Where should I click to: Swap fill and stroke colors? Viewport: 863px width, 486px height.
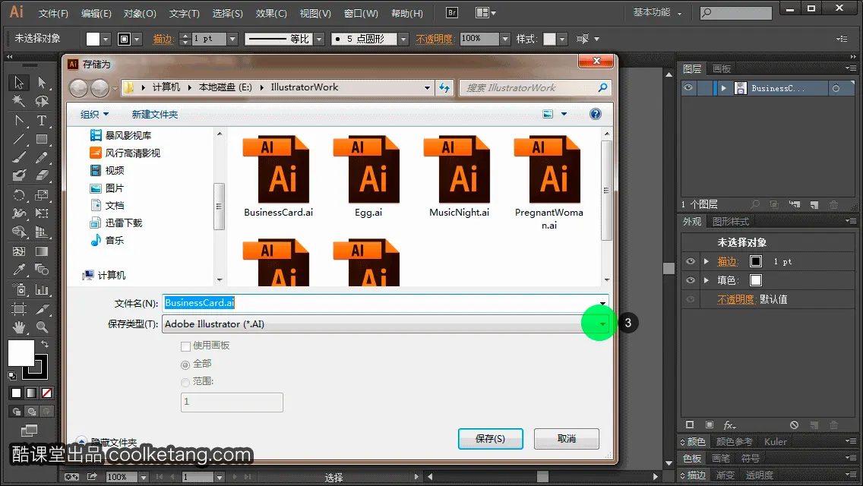(x=45, y=343)
